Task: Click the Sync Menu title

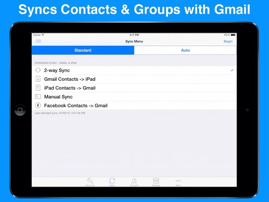Action: point(134,41)
